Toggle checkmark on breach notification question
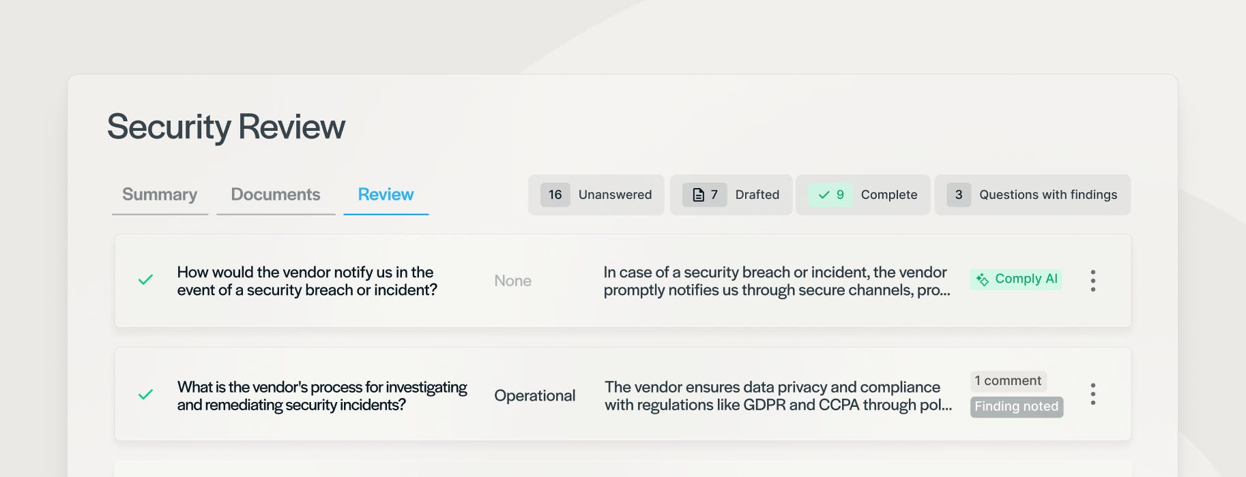The height and width of the screenshot is (477, 1246). click(145, 280)
